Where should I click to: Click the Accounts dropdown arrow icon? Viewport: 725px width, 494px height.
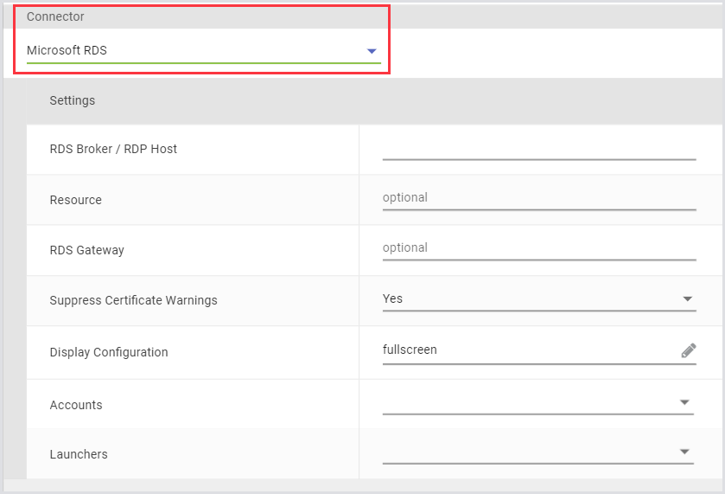(684, 402)
